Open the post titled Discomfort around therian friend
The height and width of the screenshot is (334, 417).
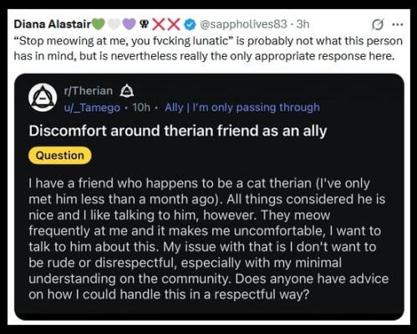click(178, 131)
